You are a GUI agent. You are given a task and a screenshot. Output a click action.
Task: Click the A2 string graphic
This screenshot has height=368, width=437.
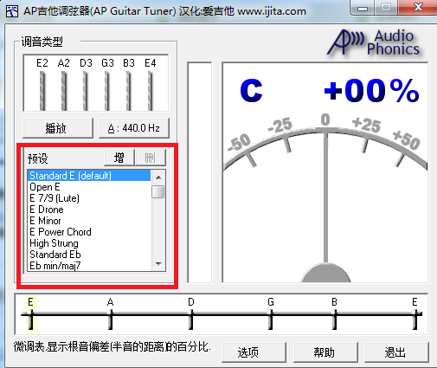coord(64,91)
